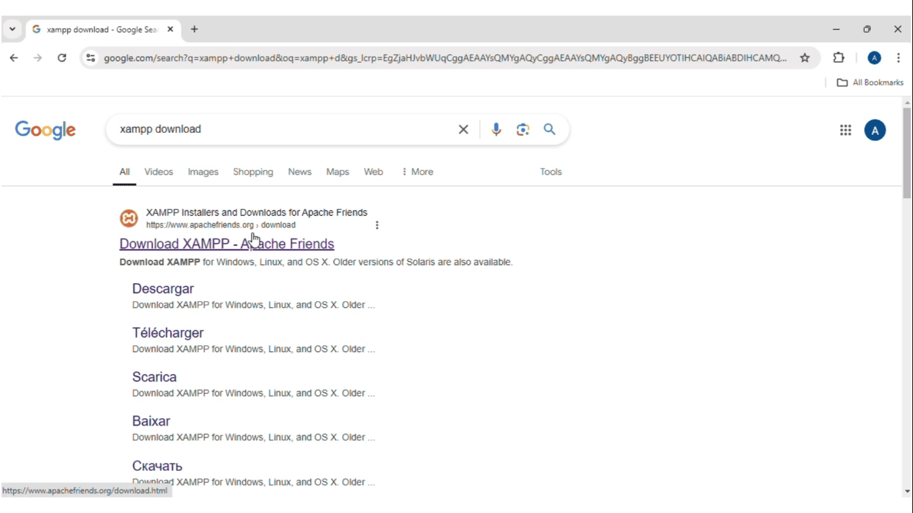
Task: Open Chrome profile avatar in toolbar
Action: [x=874, y=58]
